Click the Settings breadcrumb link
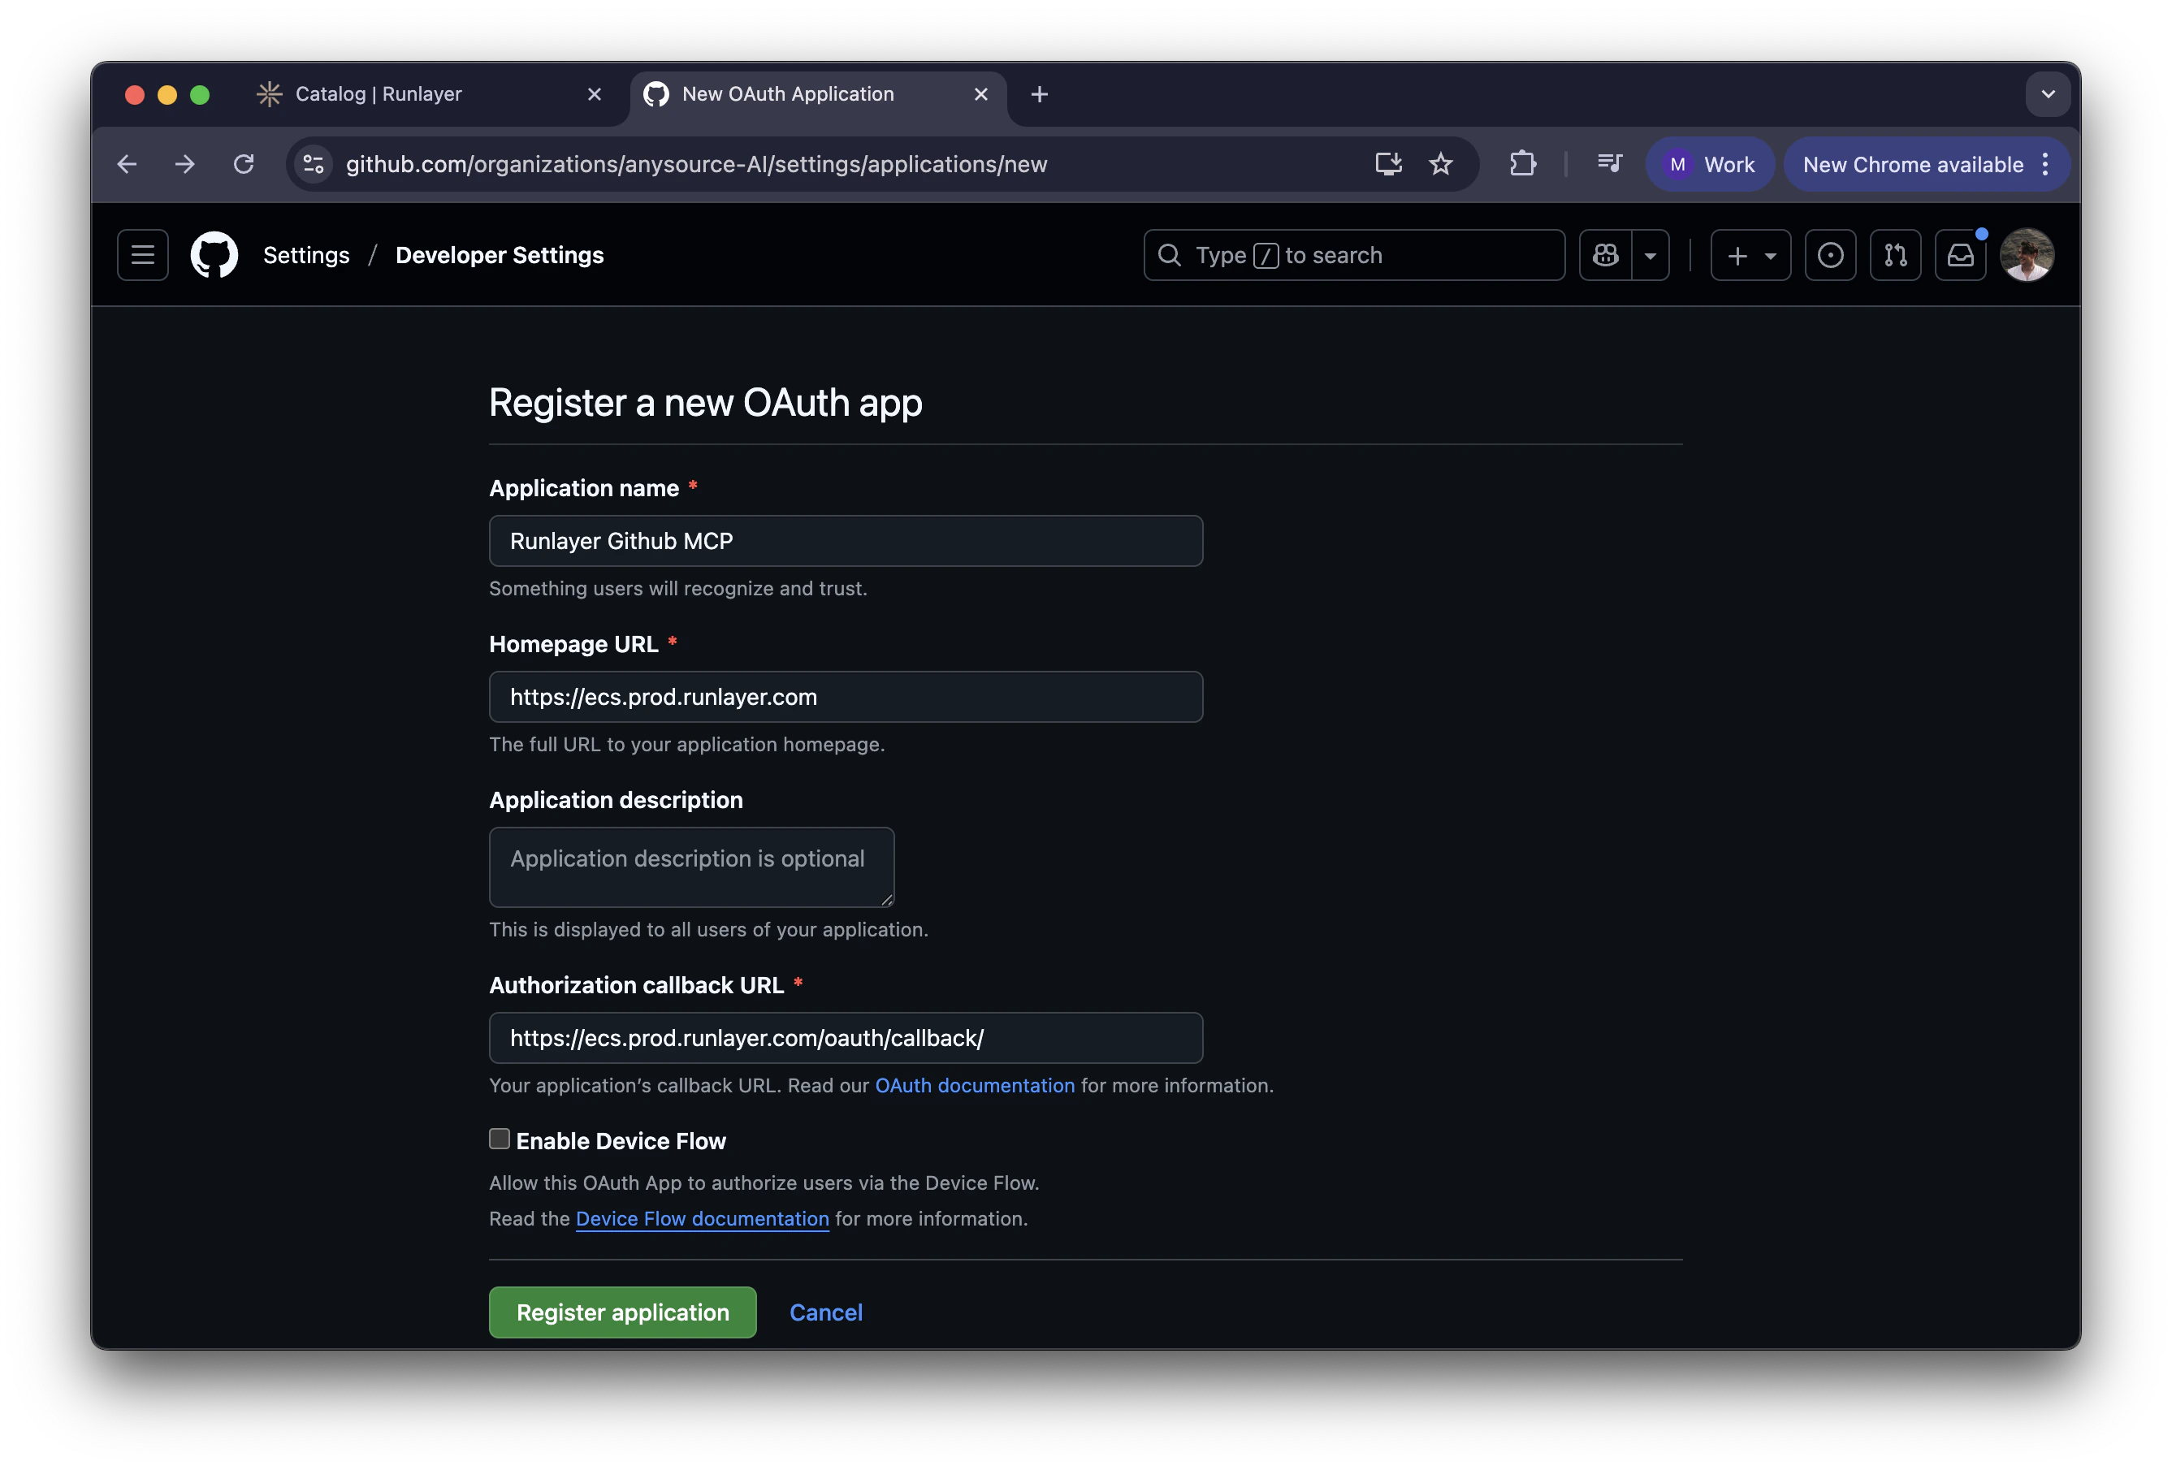The width and height of the screenshot is (2172, 1470). click(x=306, y=255)
